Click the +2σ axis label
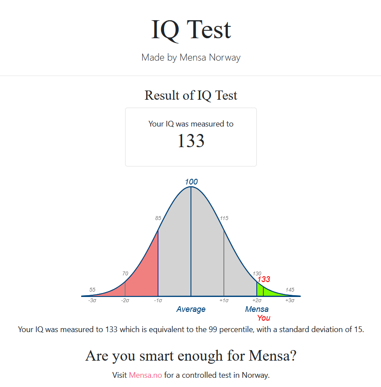 click(257, 300)
